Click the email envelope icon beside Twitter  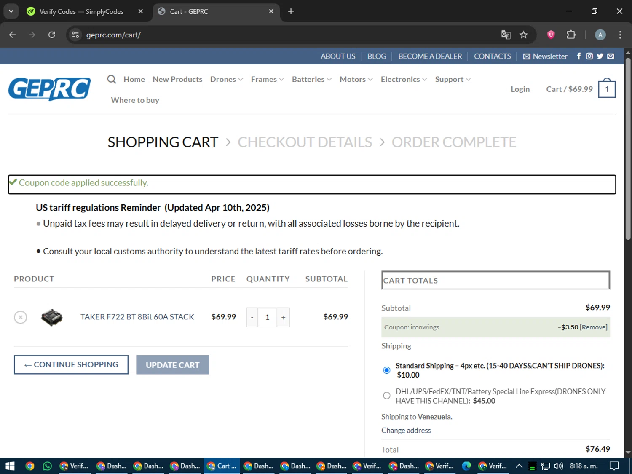coord(611,56)
